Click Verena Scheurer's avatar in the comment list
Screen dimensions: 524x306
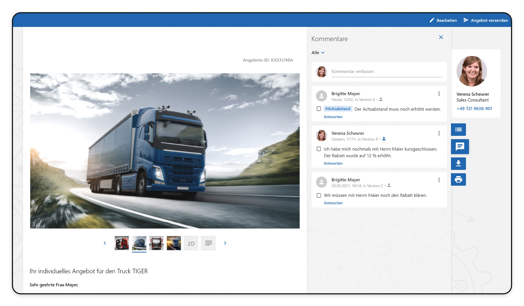click(x=321, y=136)
